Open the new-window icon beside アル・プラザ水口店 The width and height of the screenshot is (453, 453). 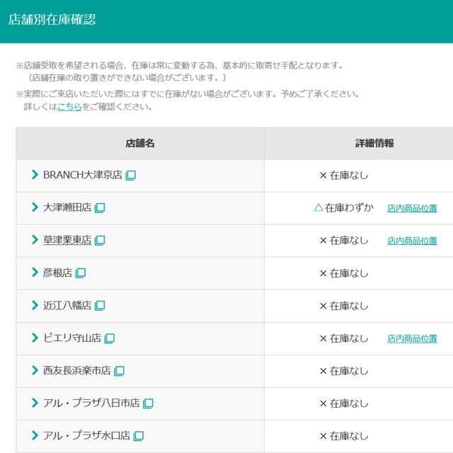coord(139,436)
